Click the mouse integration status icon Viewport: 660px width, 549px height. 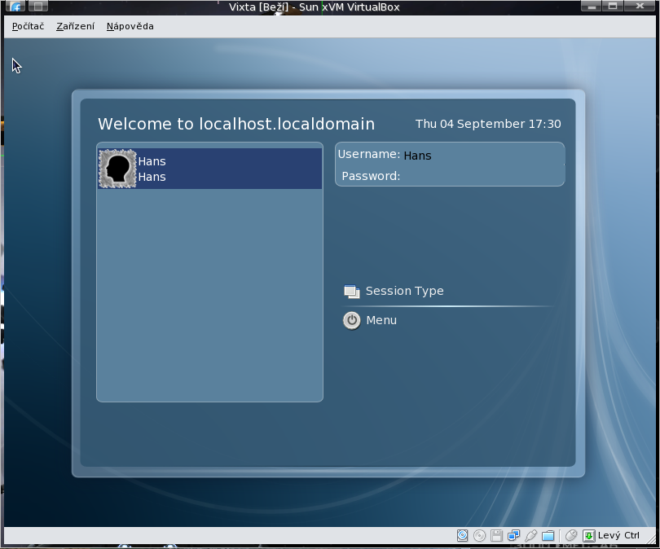(571, 535)
